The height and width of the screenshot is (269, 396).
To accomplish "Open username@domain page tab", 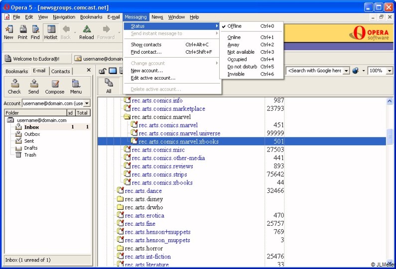I will point(99,59).
